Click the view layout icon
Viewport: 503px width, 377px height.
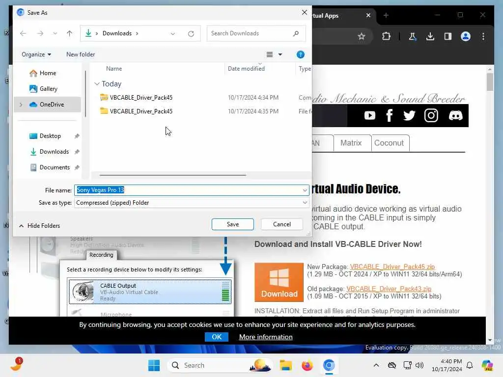pyautogui.click(x=270, y=54)
